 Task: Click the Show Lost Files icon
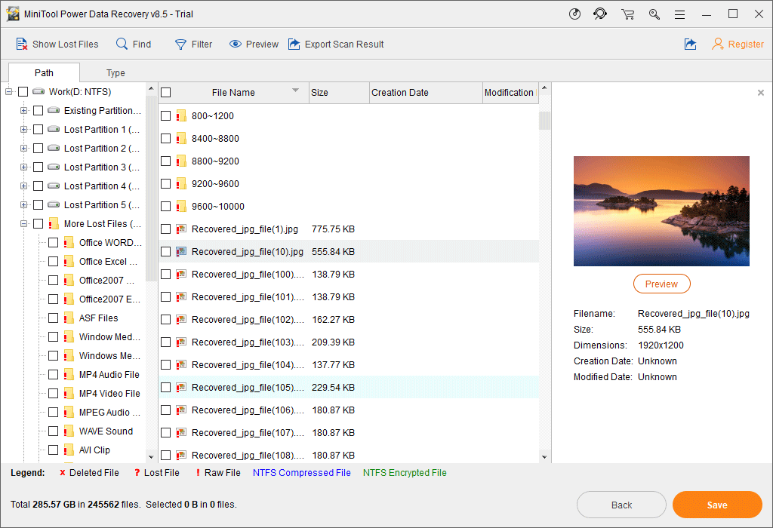click(22, 45)
